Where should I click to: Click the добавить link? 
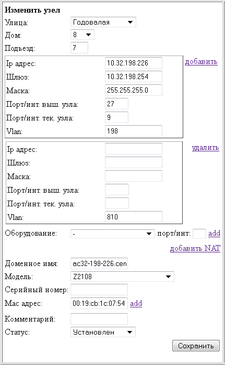[x=202, y=62]
